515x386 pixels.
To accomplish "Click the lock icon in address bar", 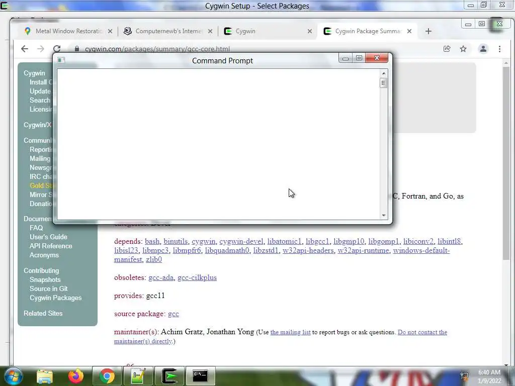I will pos(77,49).
